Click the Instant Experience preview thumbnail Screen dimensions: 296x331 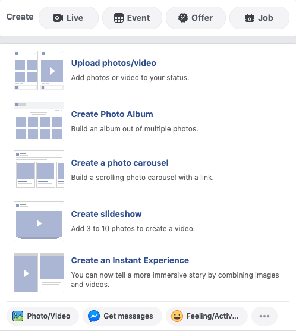(x=39, y=272)
